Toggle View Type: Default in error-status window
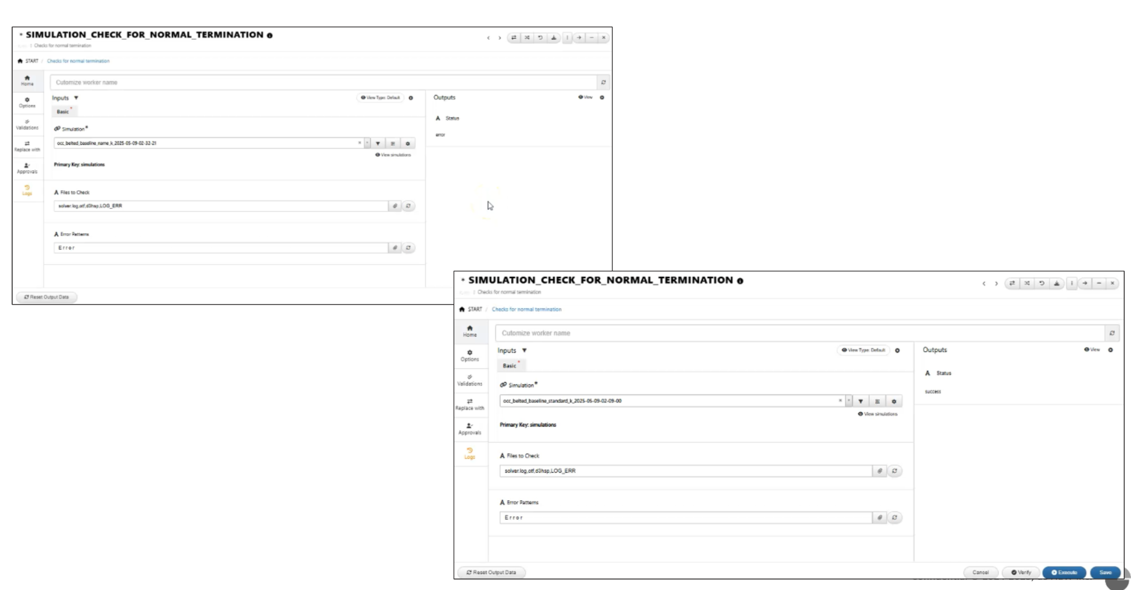The height and width of the screenshot is (590, 1131). click(x=380, y=98)
